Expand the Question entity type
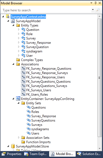 click(19, 29)
